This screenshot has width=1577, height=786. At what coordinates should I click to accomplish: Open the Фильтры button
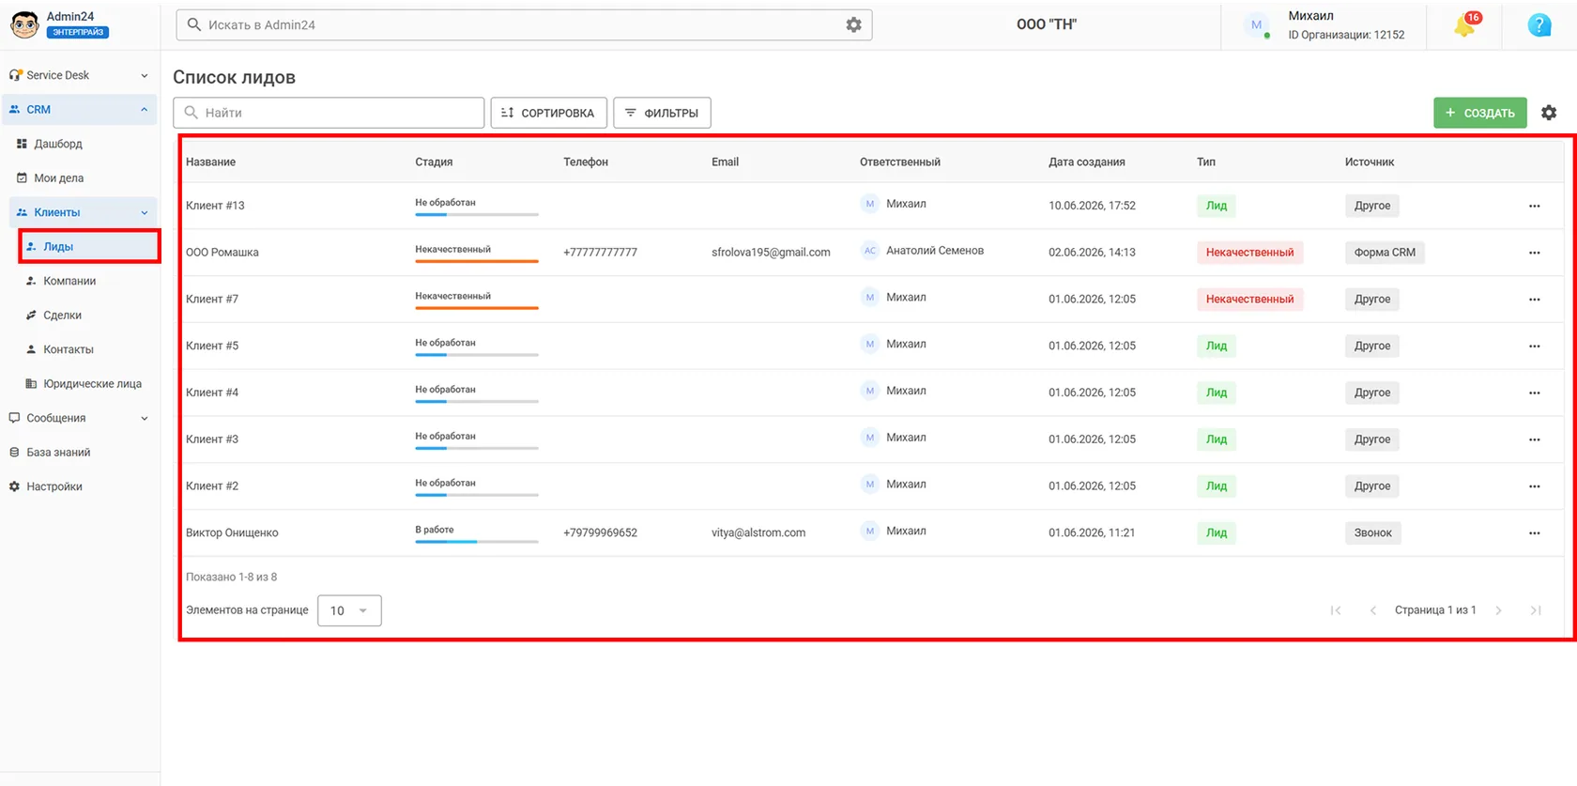[x=662, y=113]
